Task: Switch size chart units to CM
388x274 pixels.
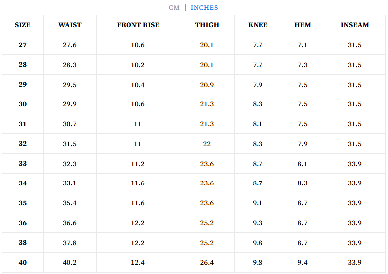Action: coord(174,8)
